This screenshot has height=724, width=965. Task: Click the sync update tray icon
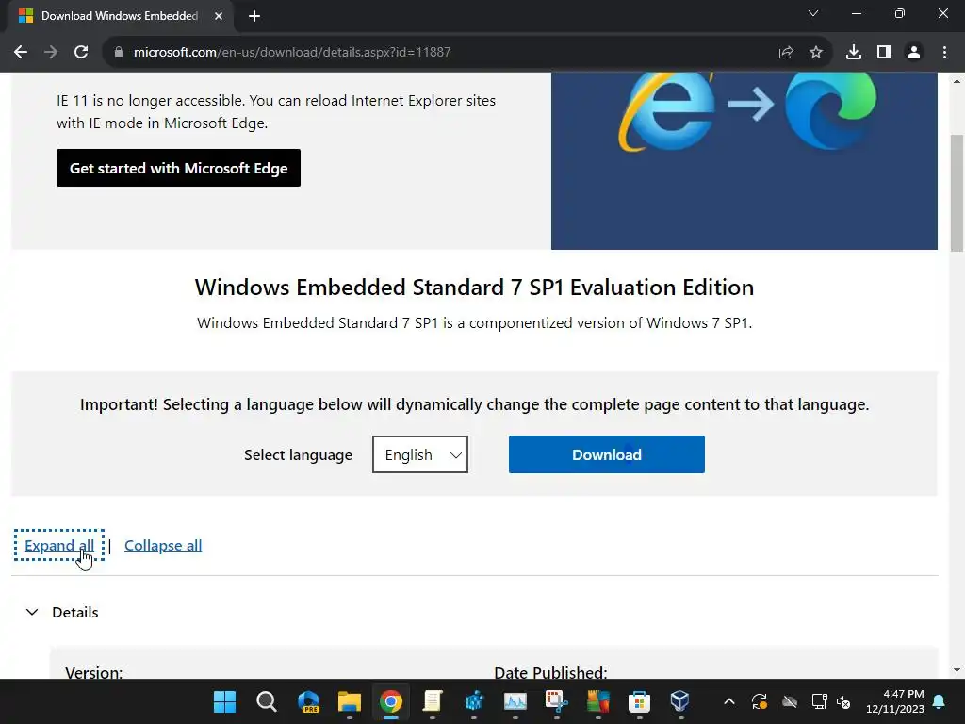pyautogui.click(x=760, y=701)
